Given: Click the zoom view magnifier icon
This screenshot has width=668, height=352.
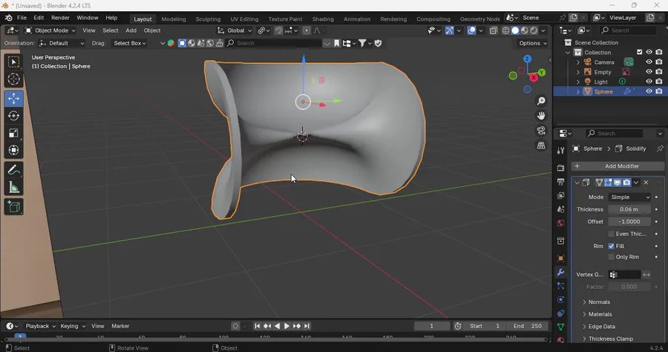Looking at the screenshot, I should [x=541, y=101].
